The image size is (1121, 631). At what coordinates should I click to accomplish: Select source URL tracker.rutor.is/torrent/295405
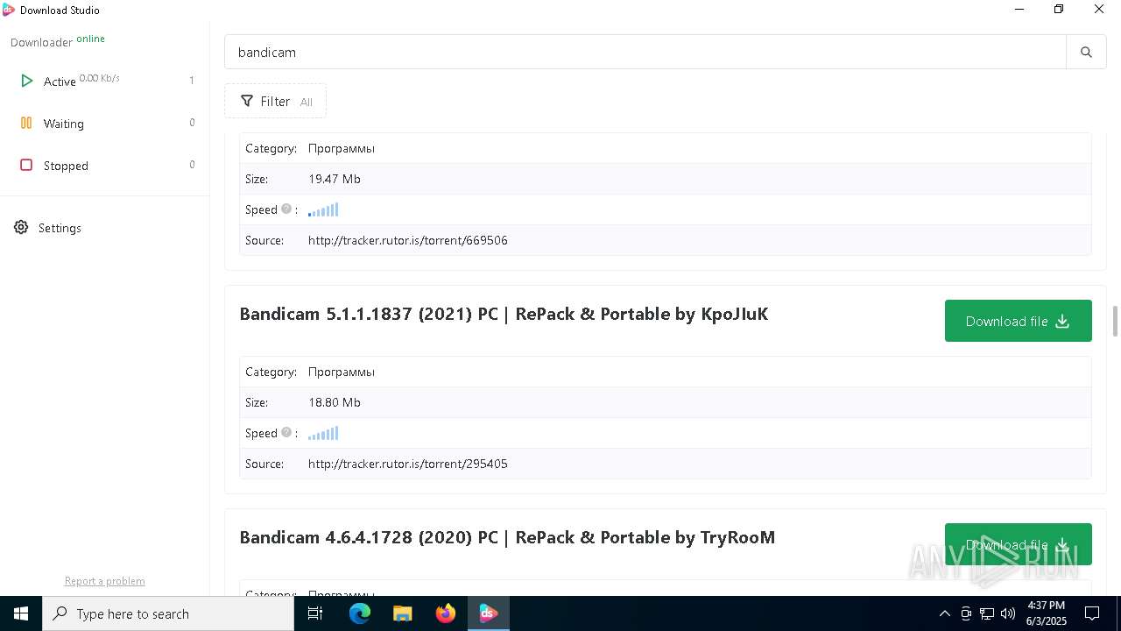point(408,464)
